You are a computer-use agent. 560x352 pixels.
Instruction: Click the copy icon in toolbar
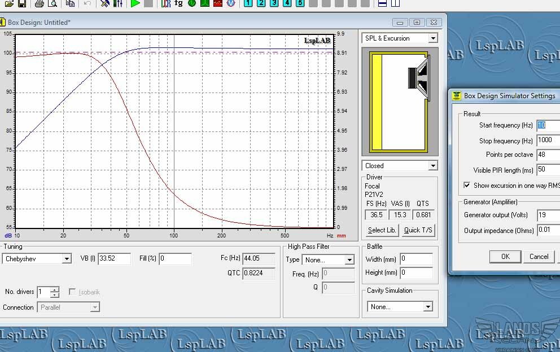[x=71, y=3]
